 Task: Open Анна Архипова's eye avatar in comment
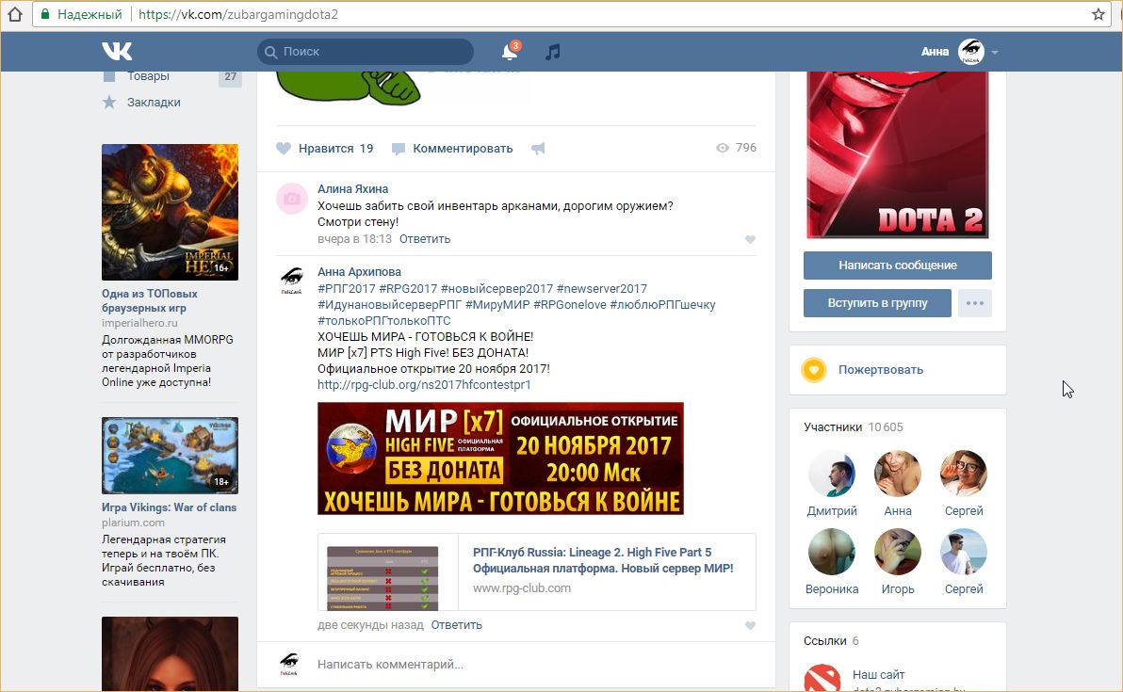(291, 281)
